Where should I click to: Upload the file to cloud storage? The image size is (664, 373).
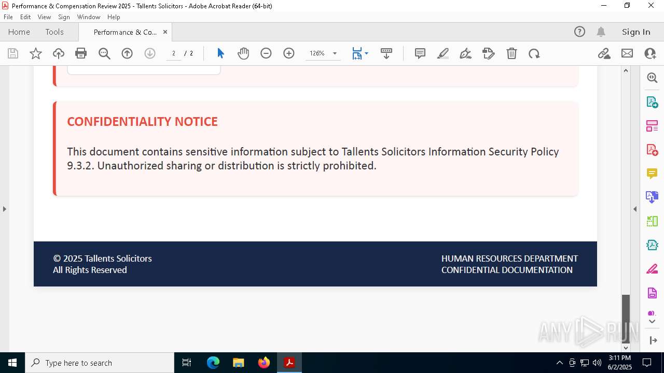[x=59, y=53]
